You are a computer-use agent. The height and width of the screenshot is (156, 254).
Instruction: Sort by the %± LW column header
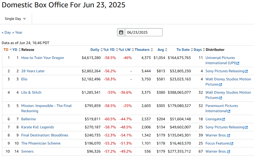pyautogui.click(x=124, y=50)
